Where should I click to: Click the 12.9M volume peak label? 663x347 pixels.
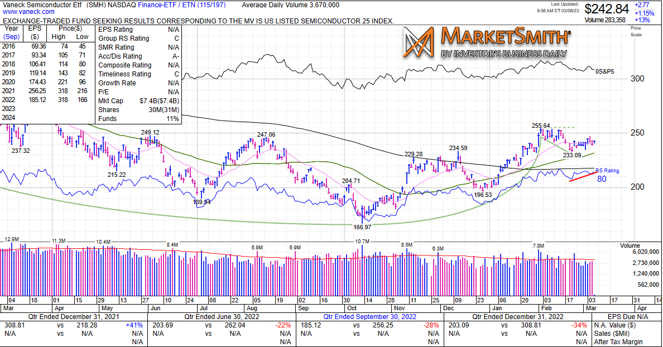click(x=12, y=240)
